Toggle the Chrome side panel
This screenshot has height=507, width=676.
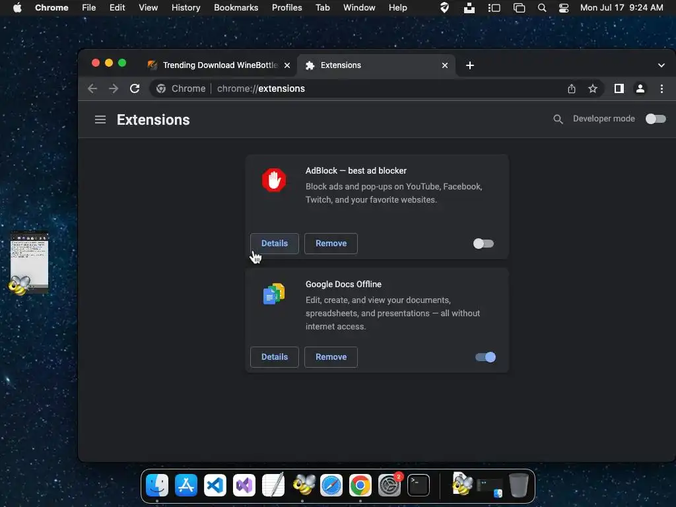[x=619, y=89]
